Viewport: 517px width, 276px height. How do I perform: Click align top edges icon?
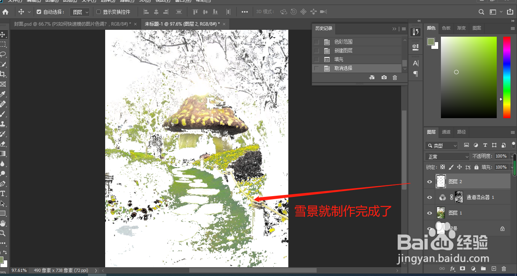(195, 12)
